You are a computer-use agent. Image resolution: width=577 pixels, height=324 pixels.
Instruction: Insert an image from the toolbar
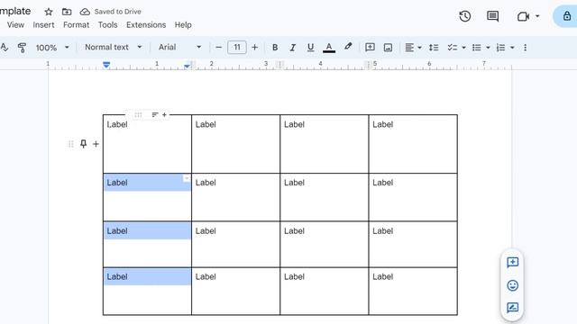pos(388,48)
